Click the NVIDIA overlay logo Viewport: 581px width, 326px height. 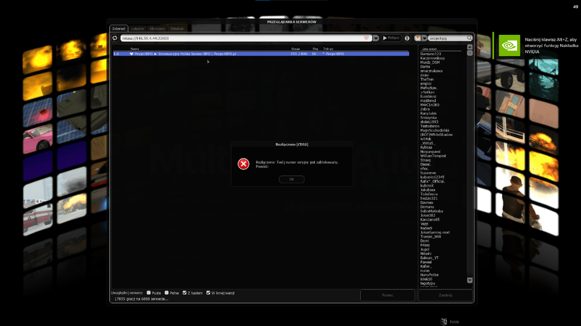pyautogui.click(x=509, y=45)
